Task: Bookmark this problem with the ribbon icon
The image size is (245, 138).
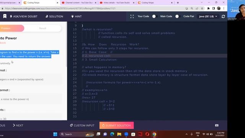Action: (x=5, y=16)
